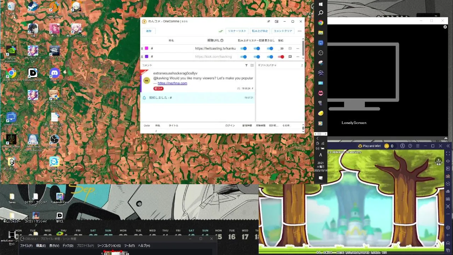Click the 初コメ badge on the comment
This screenshot has height=255, width=453.
[159, 89]
